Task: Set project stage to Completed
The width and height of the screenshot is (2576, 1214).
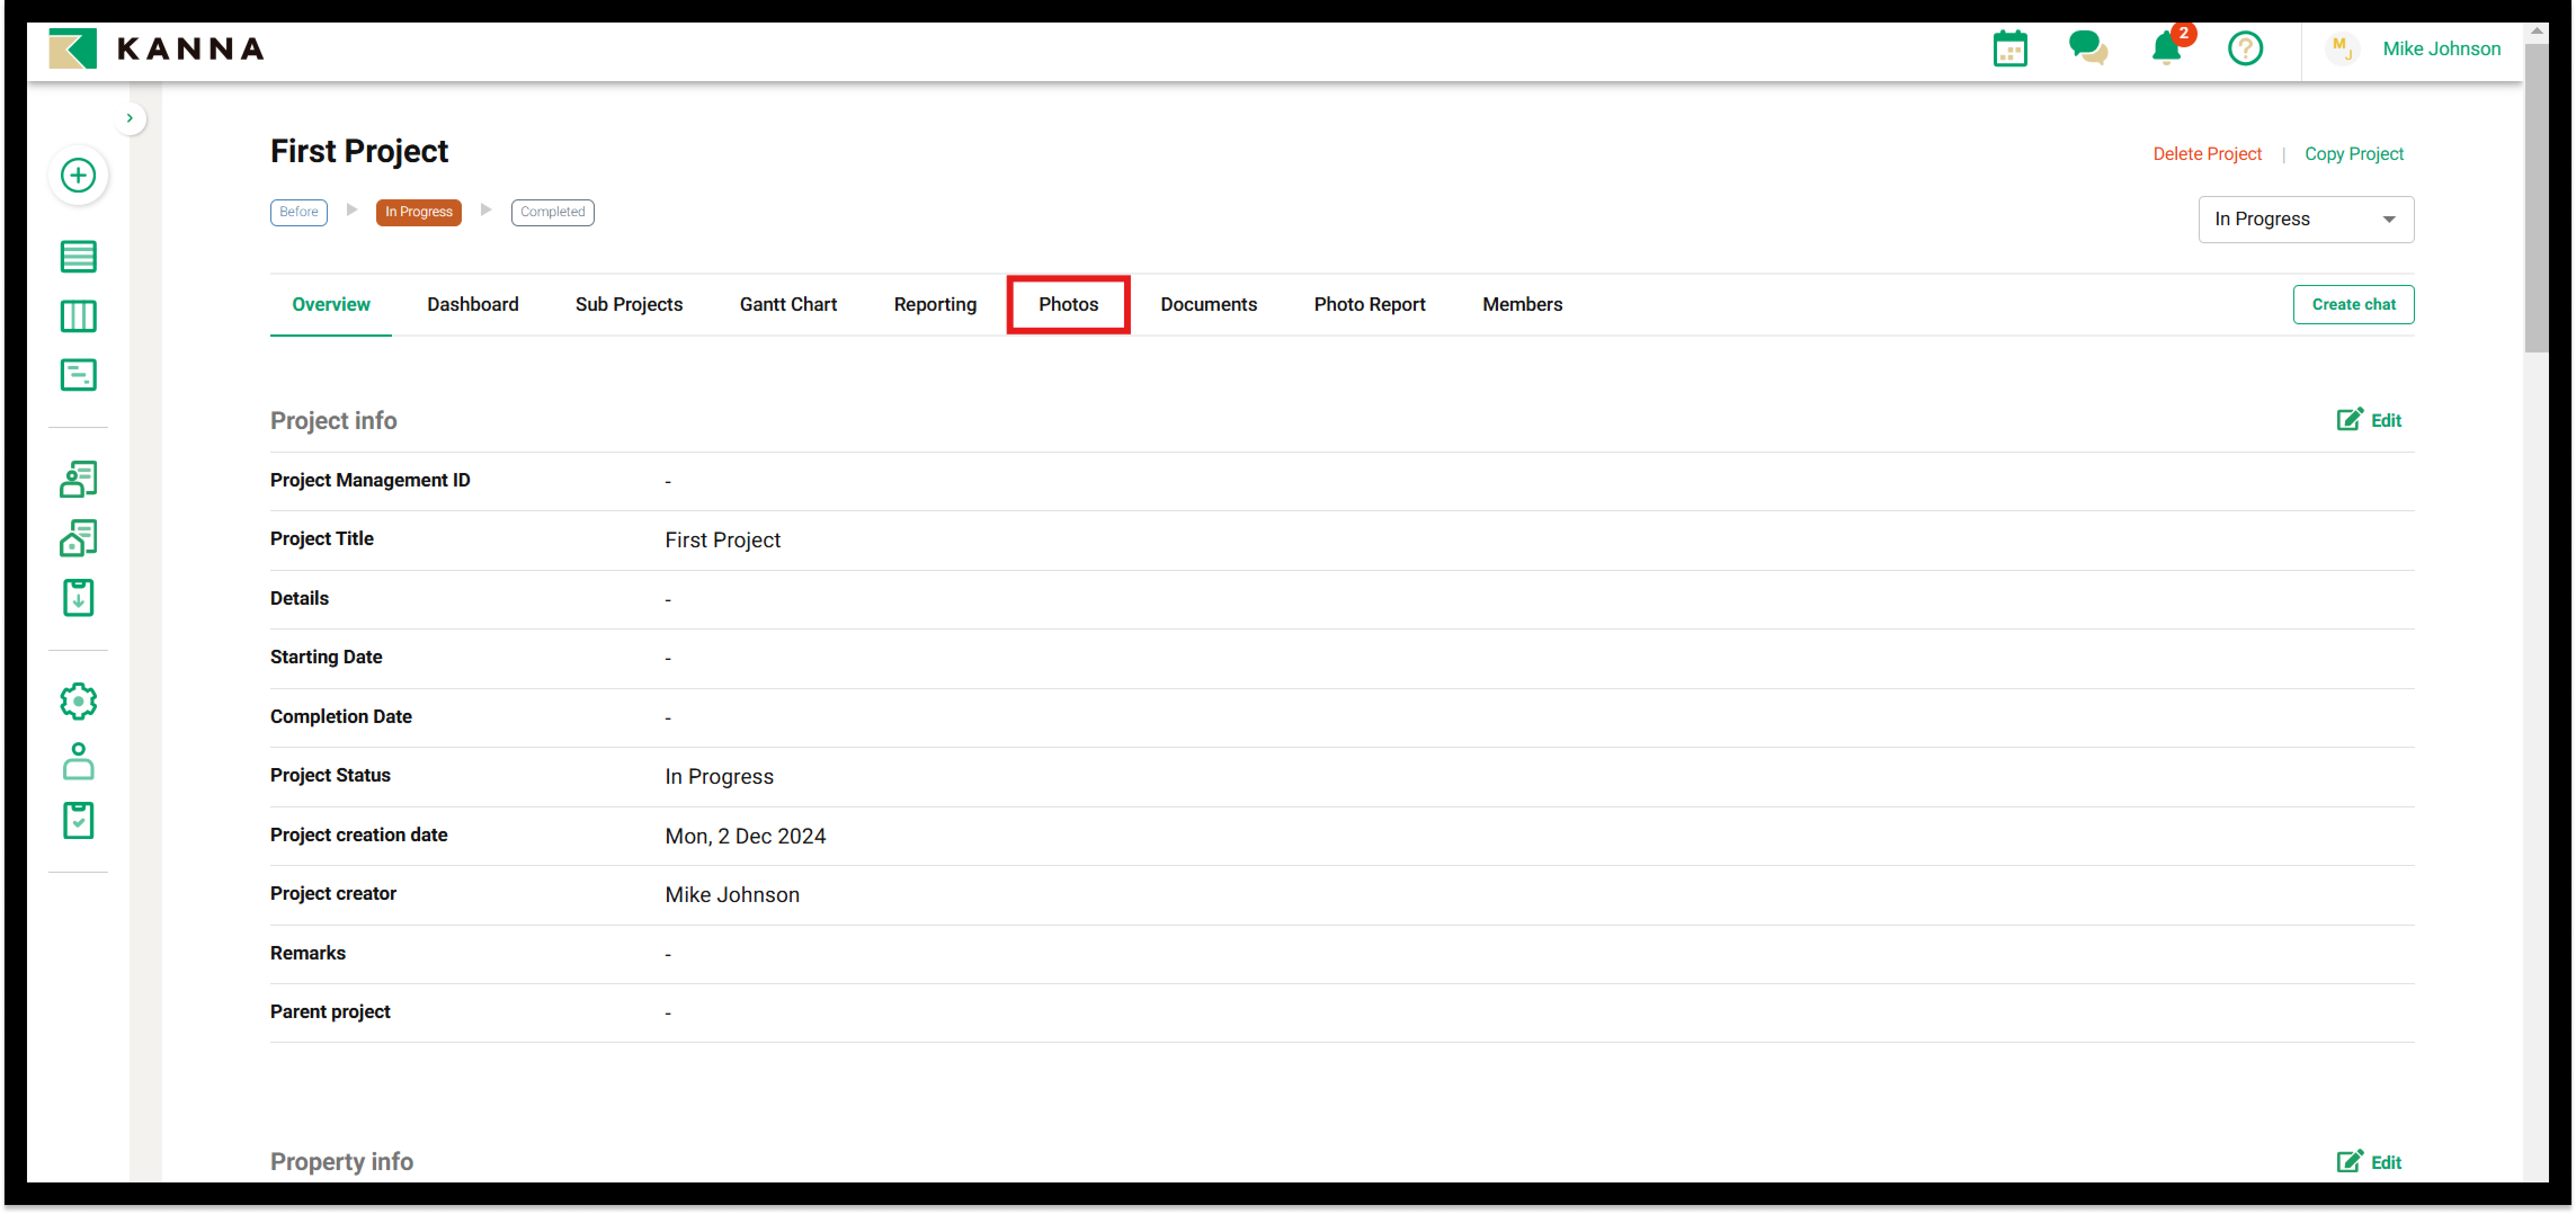Action: [x=552, y=212]
